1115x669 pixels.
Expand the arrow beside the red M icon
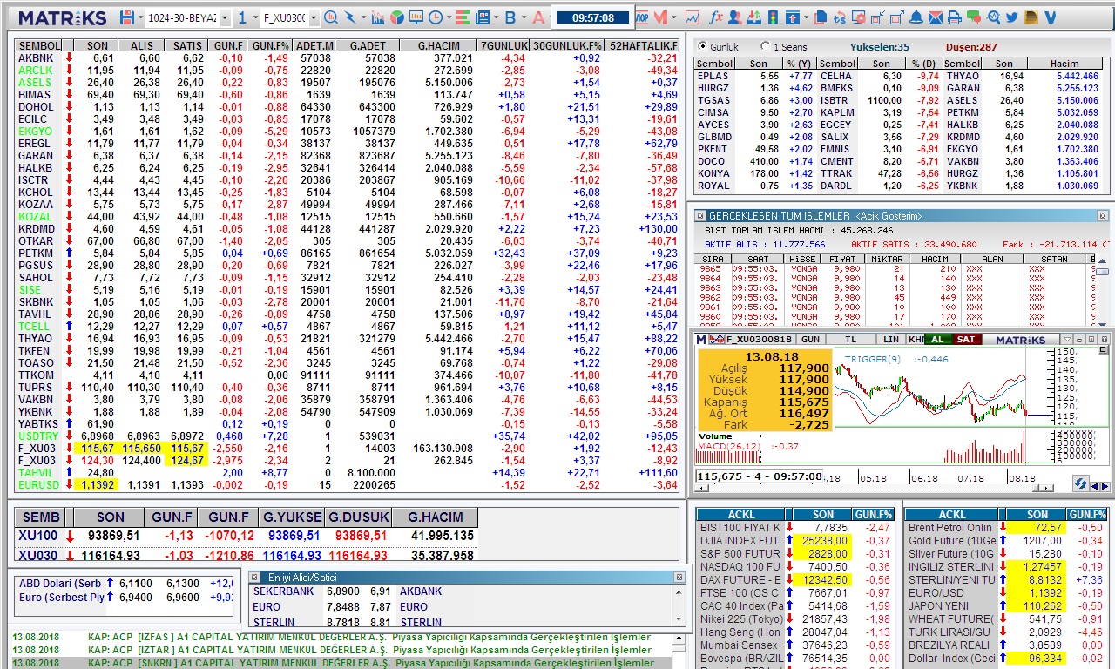point(673,17)
